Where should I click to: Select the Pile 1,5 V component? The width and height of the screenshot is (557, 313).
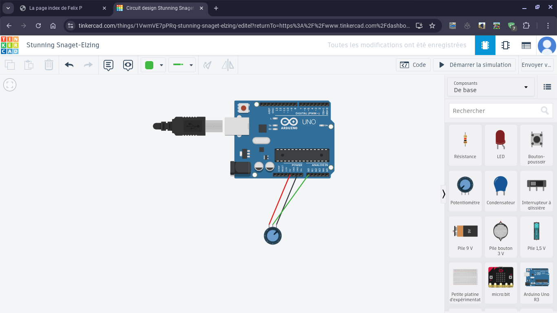coord(536,237)
